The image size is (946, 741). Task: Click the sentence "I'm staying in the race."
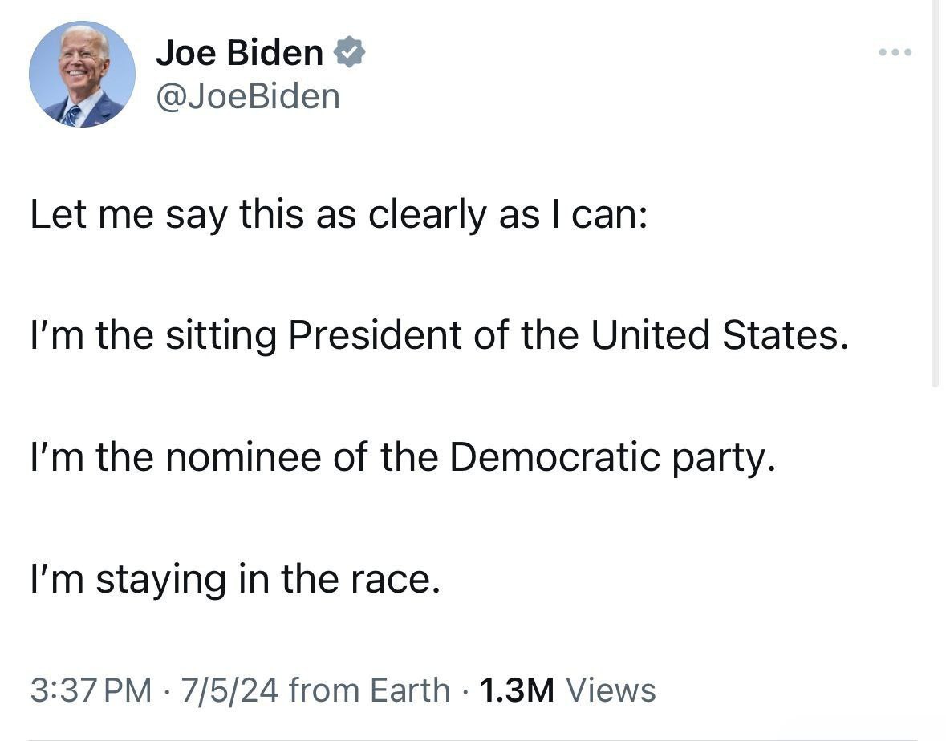[x=235, y=579]
